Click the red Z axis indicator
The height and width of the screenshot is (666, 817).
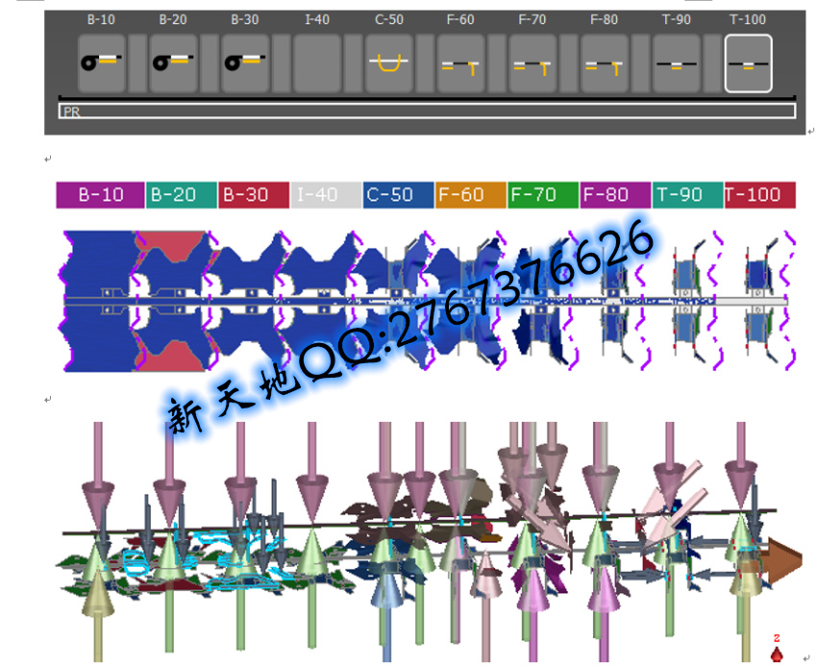pyautogui.click(x=777, y=652)
